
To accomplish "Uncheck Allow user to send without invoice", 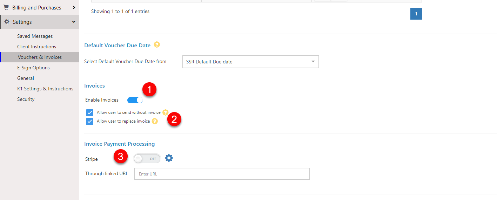I will coord(90,113).
